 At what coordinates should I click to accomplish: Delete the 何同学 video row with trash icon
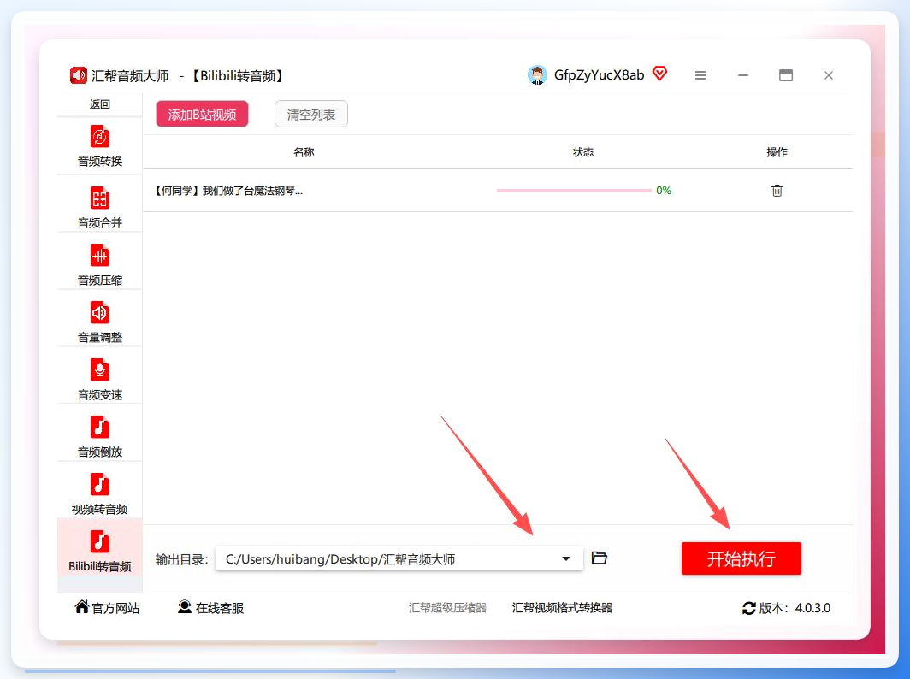point(777,191)
